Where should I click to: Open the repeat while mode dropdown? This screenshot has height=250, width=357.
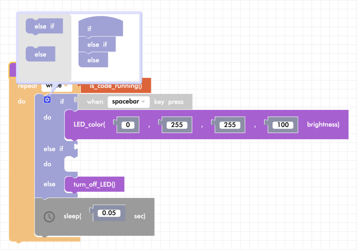(65, 86)
